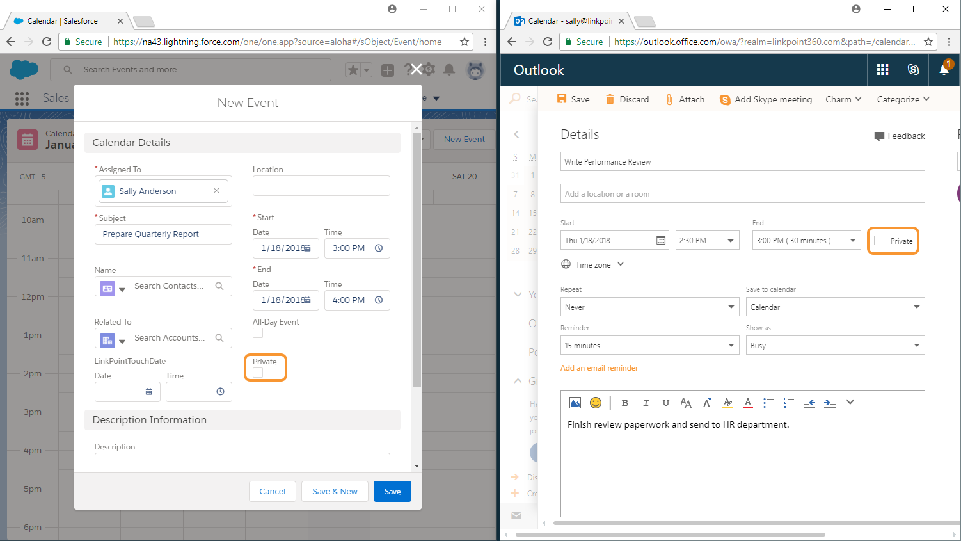
Task: Open the text highlight color tool
Action: point(727,403)
